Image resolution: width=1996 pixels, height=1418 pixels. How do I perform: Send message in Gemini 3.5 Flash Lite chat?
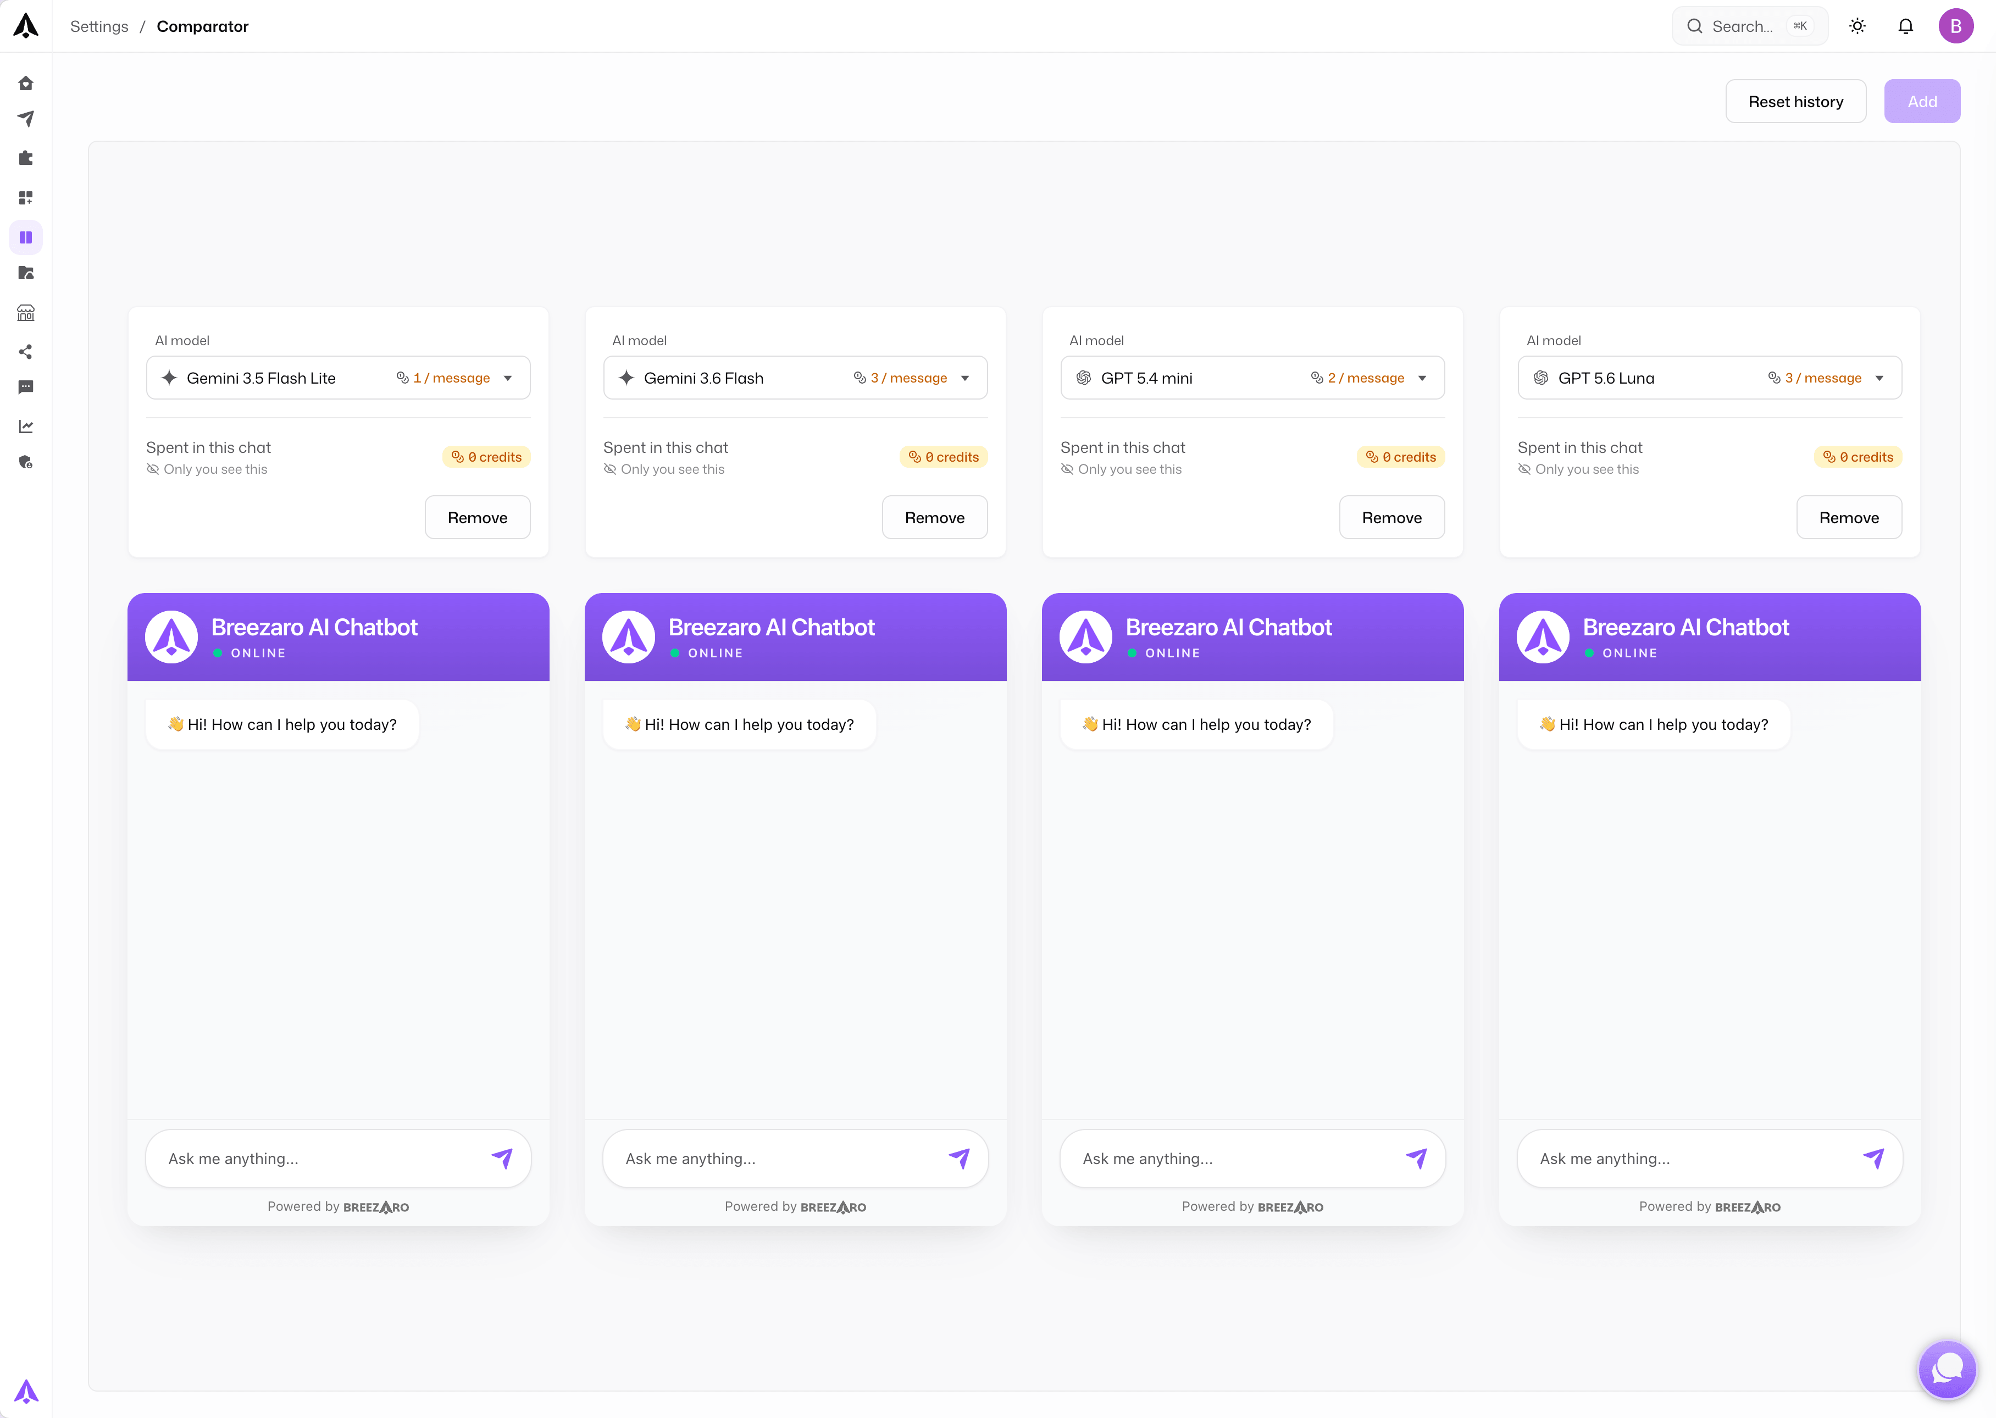coord(501,1158)
